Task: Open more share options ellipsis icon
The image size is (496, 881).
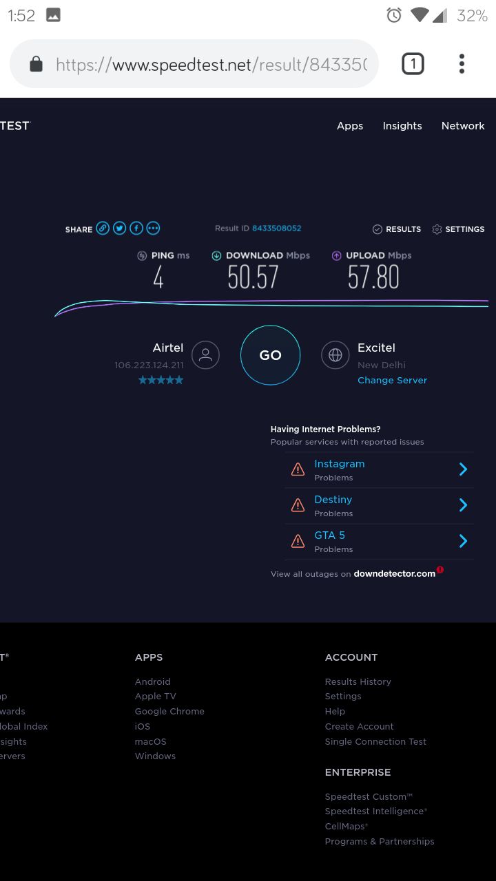Action: (153, 229)
